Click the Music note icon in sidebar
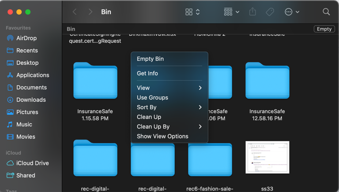Image resolution: width=339 pixels, height=192 pixels. pyautogui.click(x=10, y=125)
